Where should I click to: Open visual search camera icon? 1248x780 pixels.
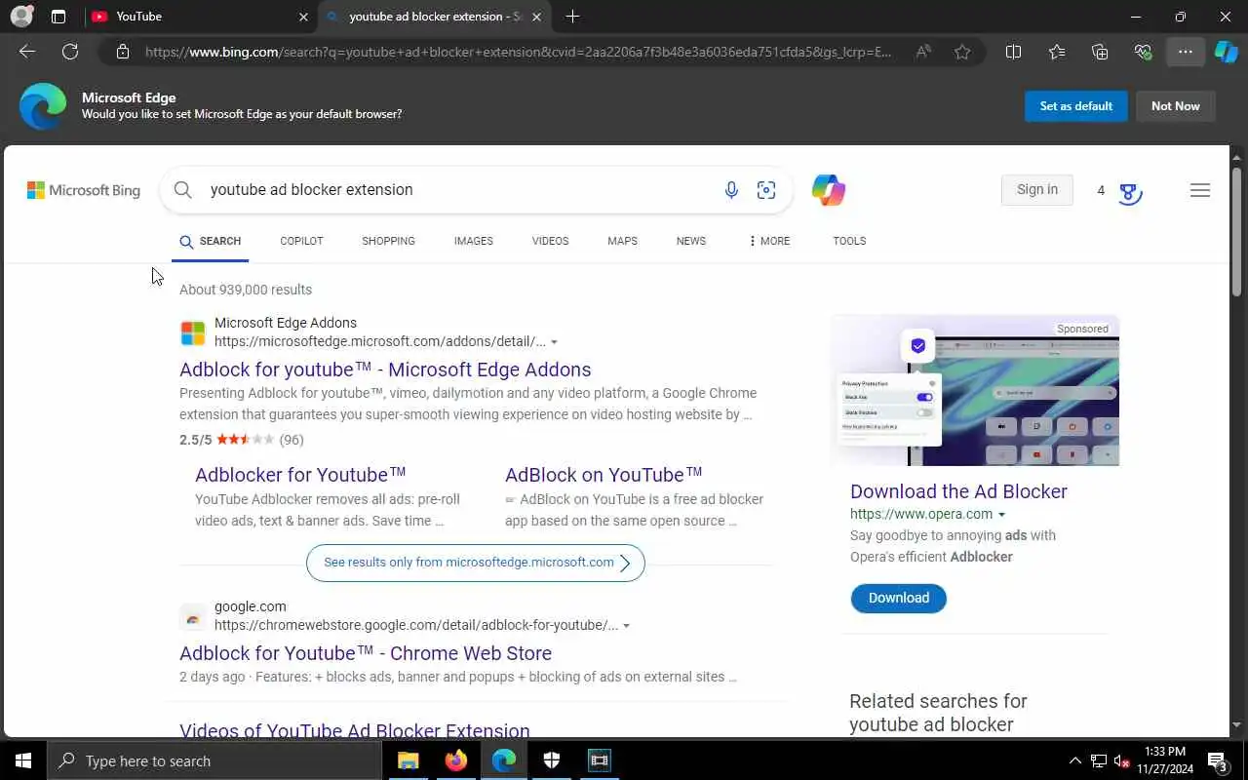pos(766,190)
